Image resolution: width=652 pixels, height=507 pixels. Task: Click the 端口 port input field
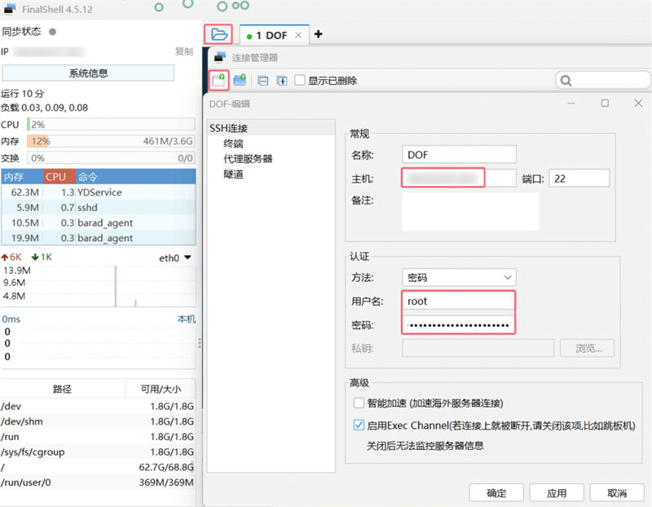pos(579,178)
